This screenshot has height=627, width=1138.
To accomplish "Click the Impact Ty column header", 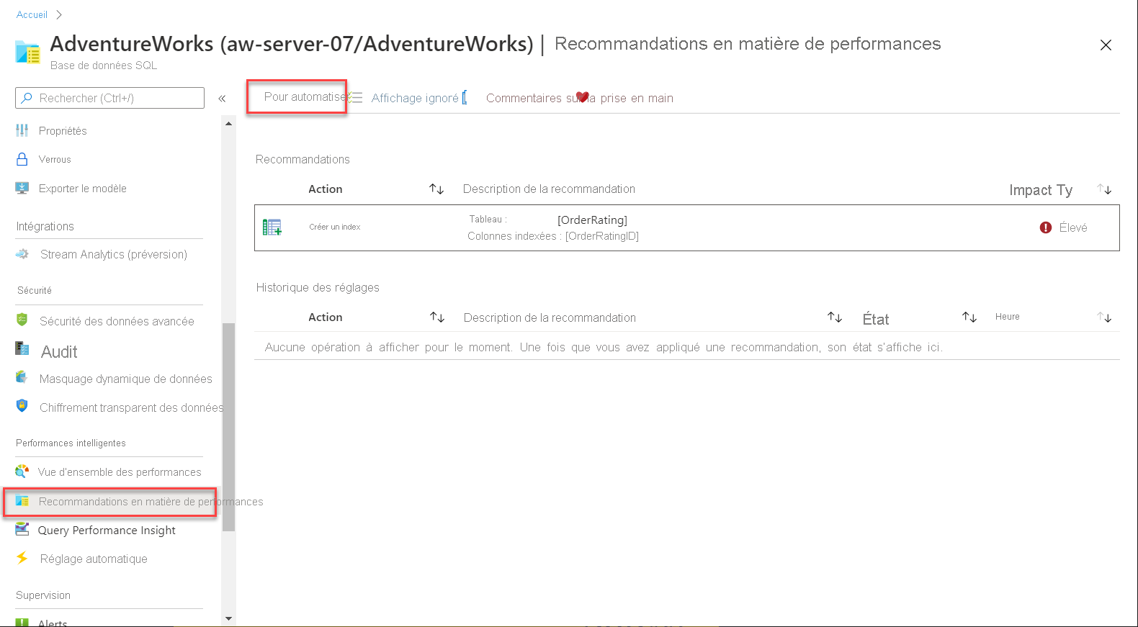I will [x=1041, y=190].
